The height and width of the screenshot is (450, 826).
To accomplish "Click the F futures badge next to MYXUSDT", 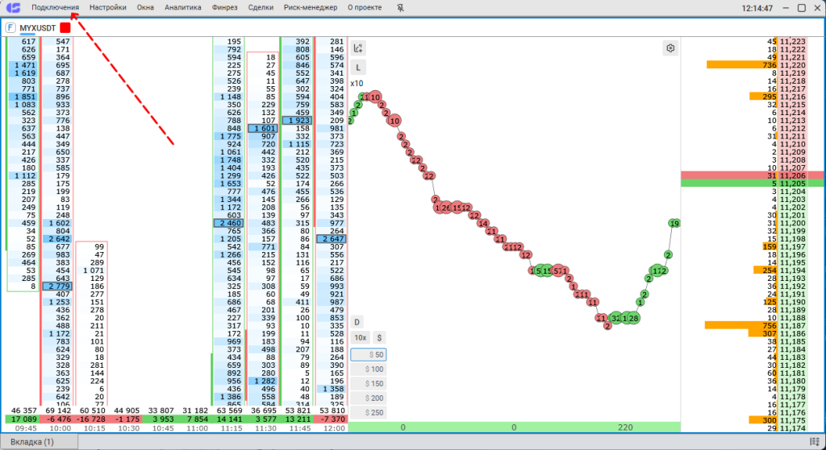I will click(10, 28).
